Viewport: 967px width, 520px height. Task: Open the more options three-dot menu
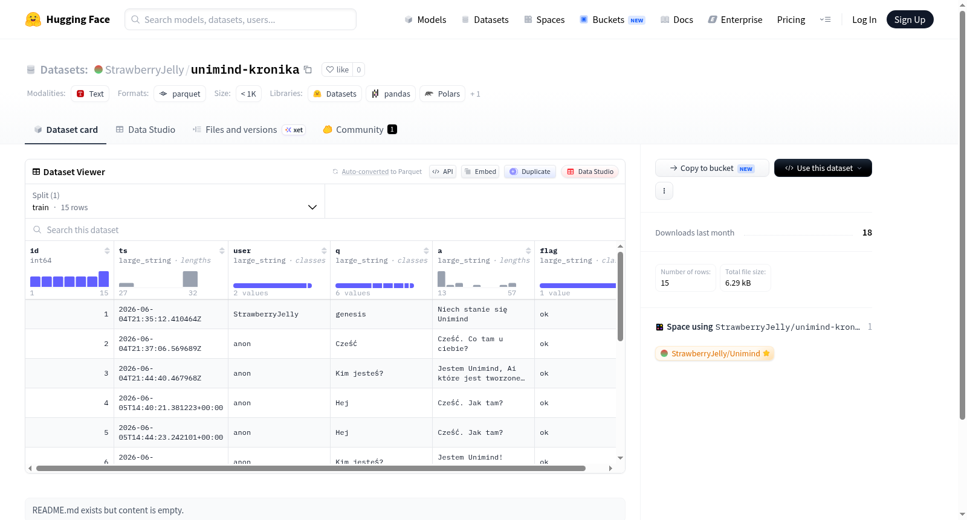point(664,191)
